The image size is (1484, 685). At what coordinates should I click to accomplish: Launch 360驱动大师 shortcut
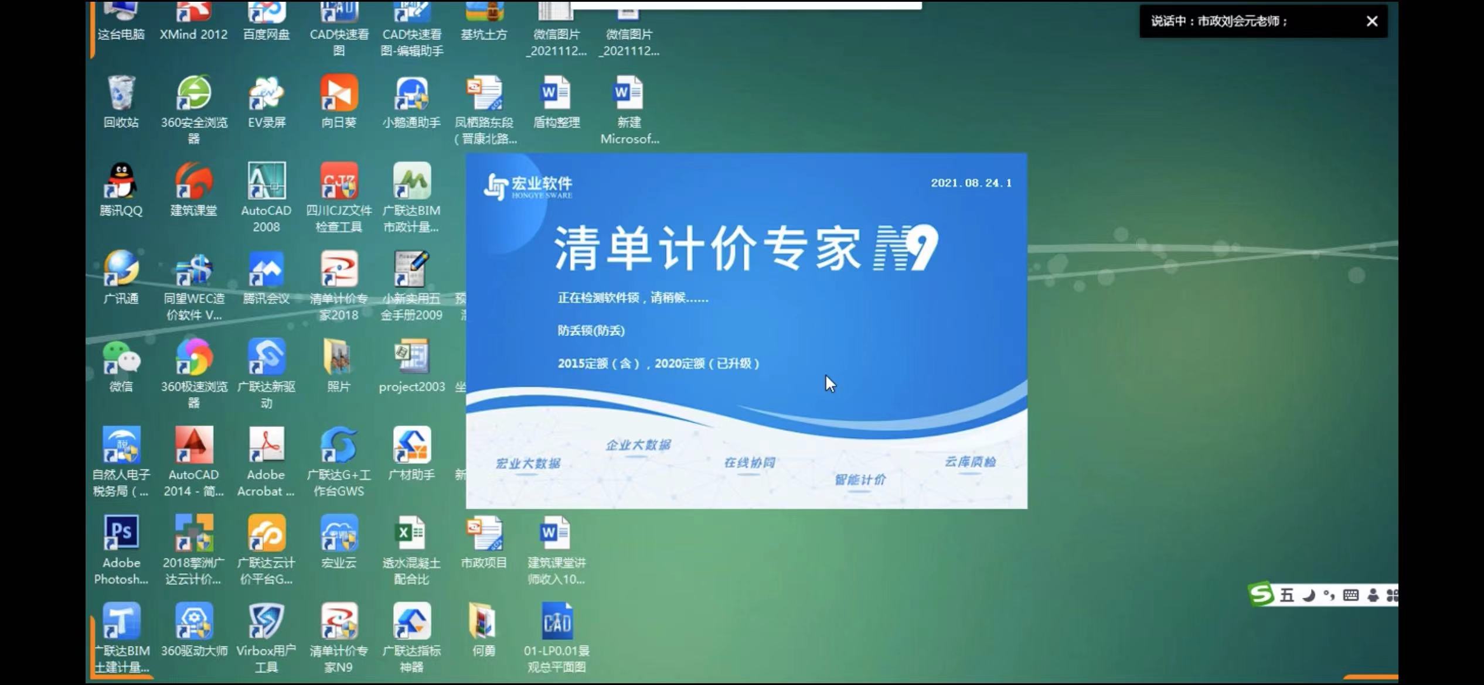(x=193, y=630)
